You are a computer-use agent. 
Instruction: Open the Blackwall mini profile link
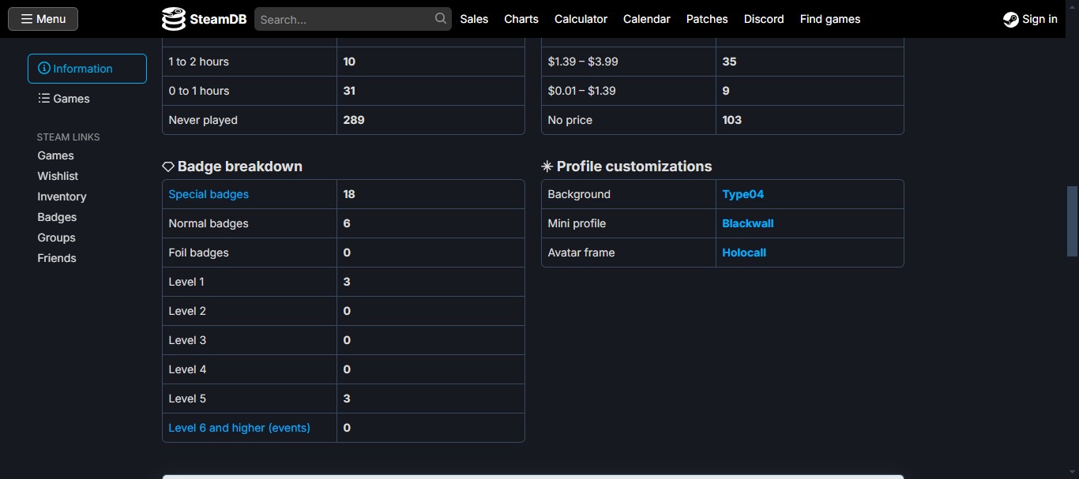point(747,223)
